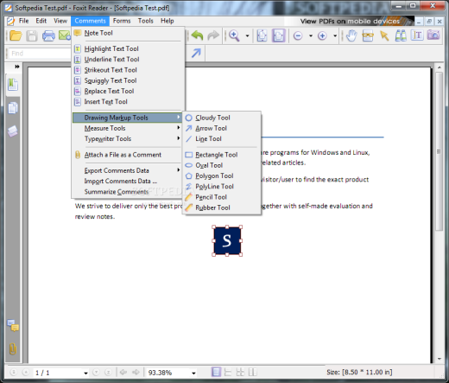Expand the Typewriter Tools submenu
This screenshot has width=449, height=383.
coord(127,138)
